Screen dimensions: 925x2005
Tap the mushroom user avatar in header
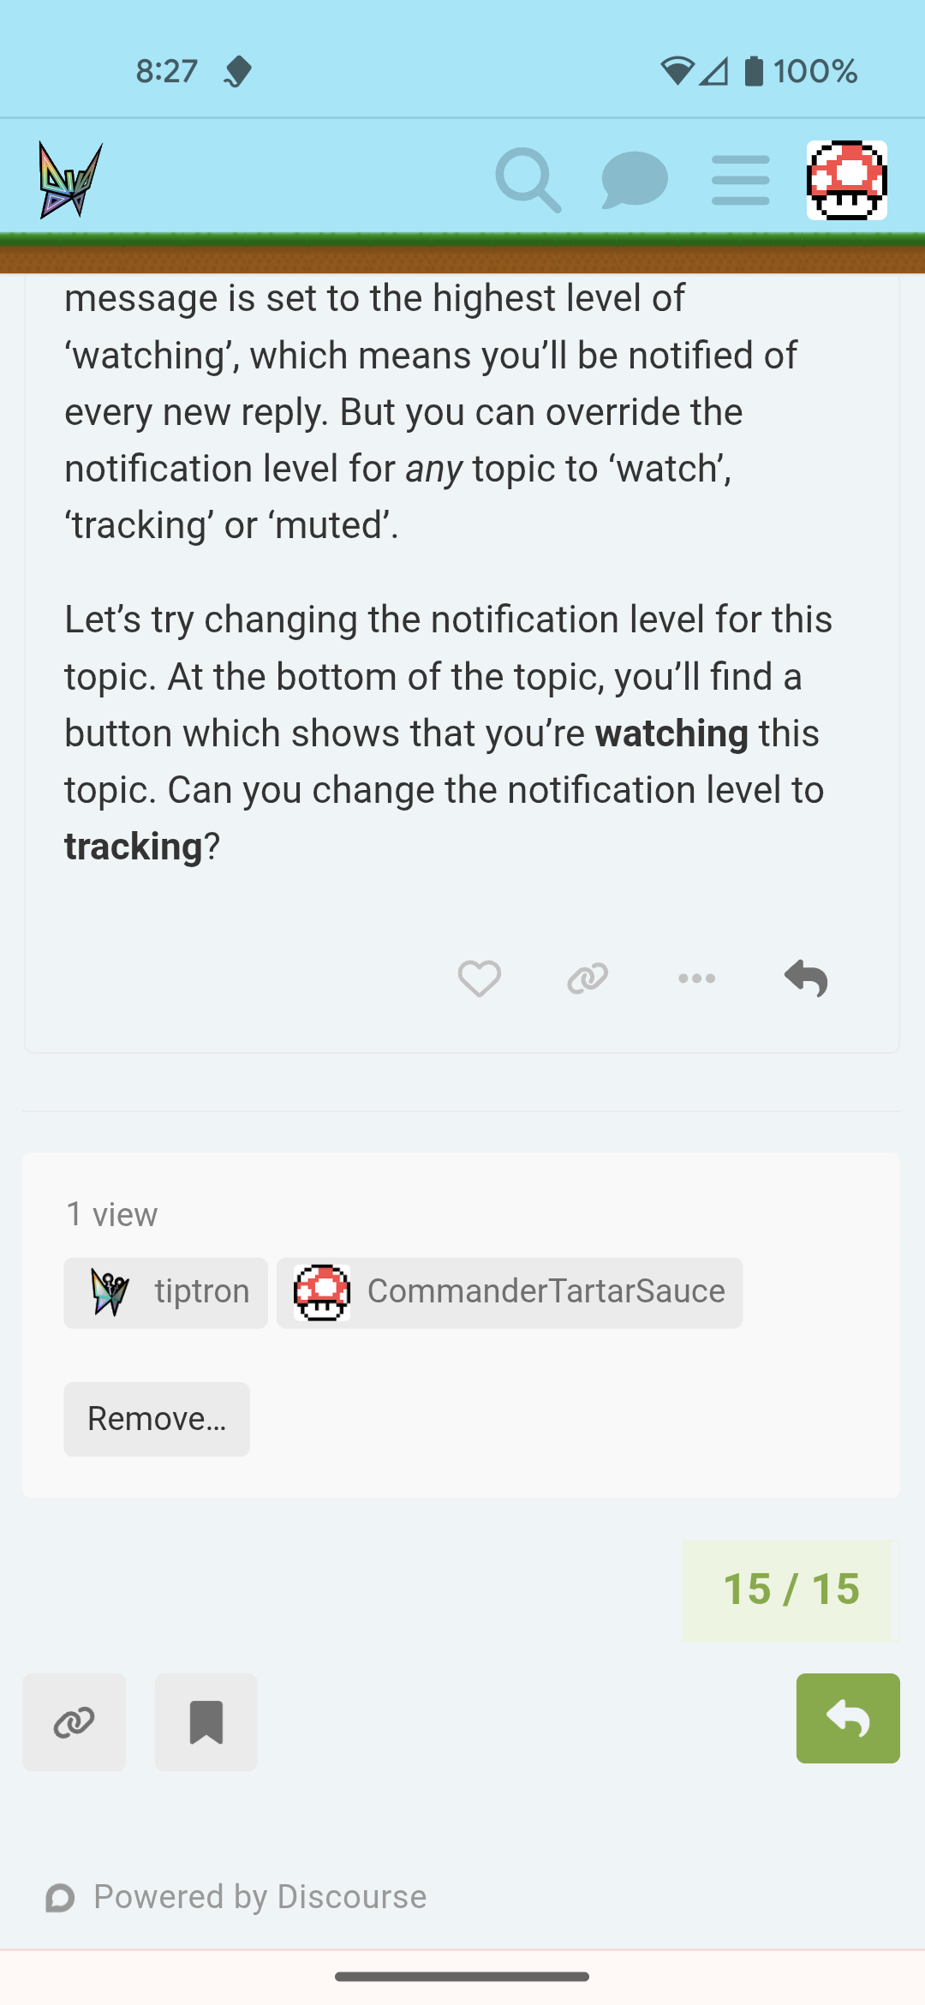[846, 180]
